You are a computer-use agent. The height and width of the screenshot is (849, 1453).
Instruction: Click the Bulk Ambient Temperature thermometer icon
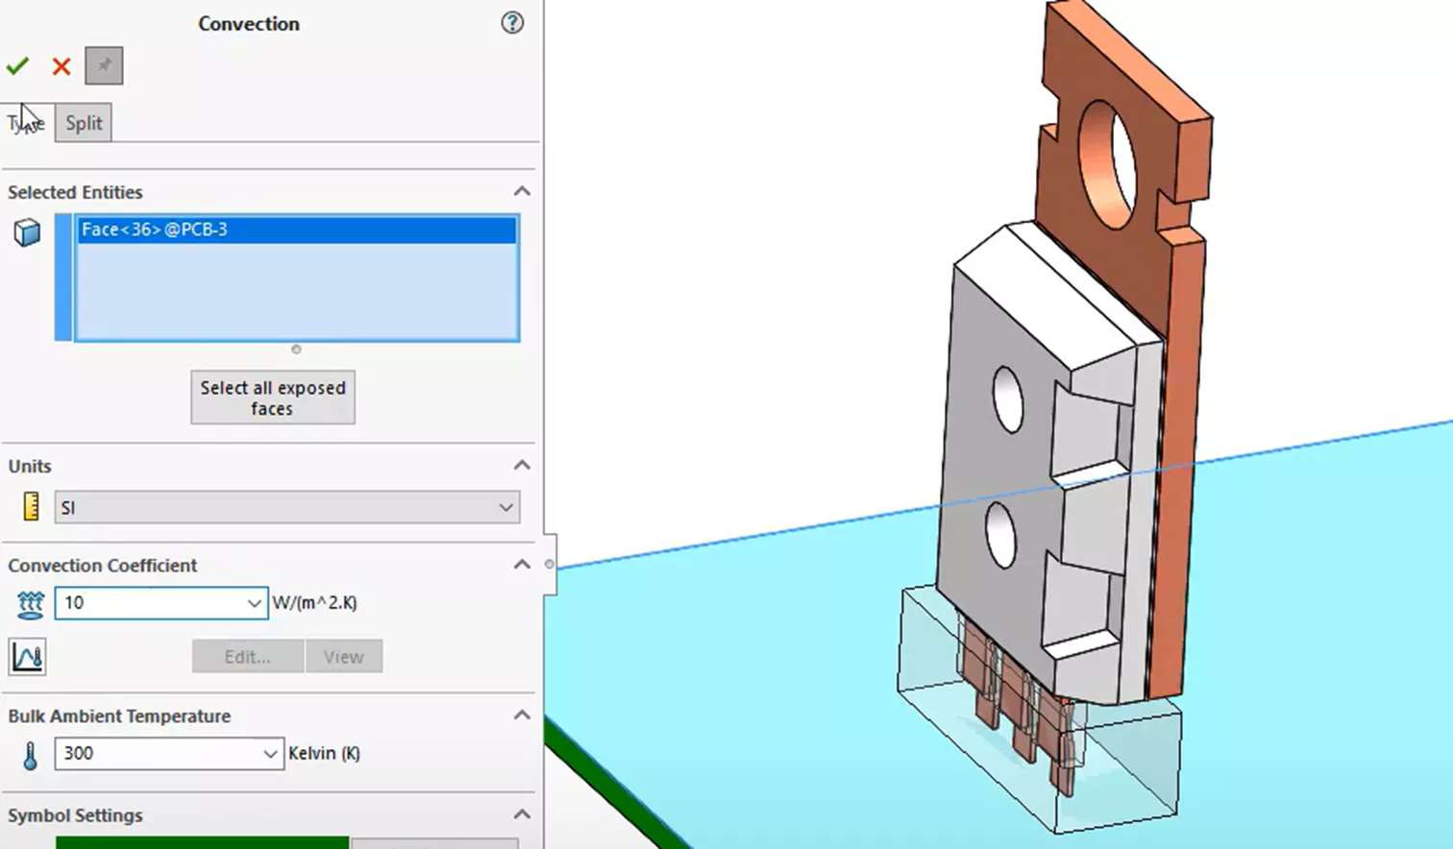(30, 755)
